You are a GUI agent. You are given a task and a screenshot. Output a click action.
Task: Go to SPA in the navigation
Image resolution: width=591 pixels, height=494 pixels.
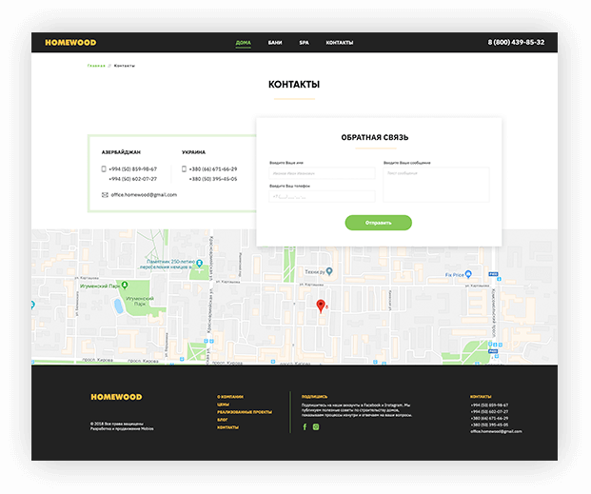pyautogui.click(x=304, y=43)
